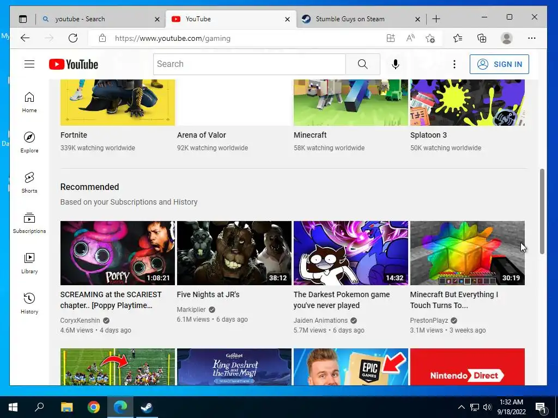Play Five Nights at JR's thumbnail
Image resolution: width=558 pixels, height=418 pixels.
[x=234, y=253]
